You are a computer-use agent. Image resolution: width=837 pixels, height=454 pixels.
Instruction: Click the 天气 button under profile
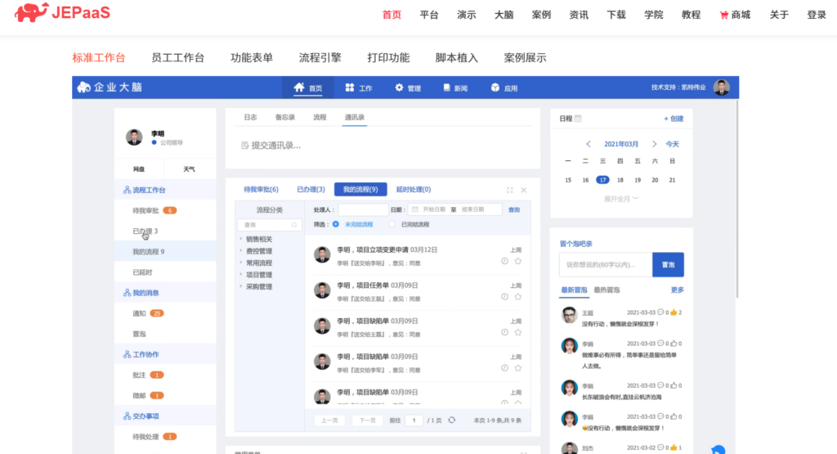pyautogui.click(x=189, y=169)
